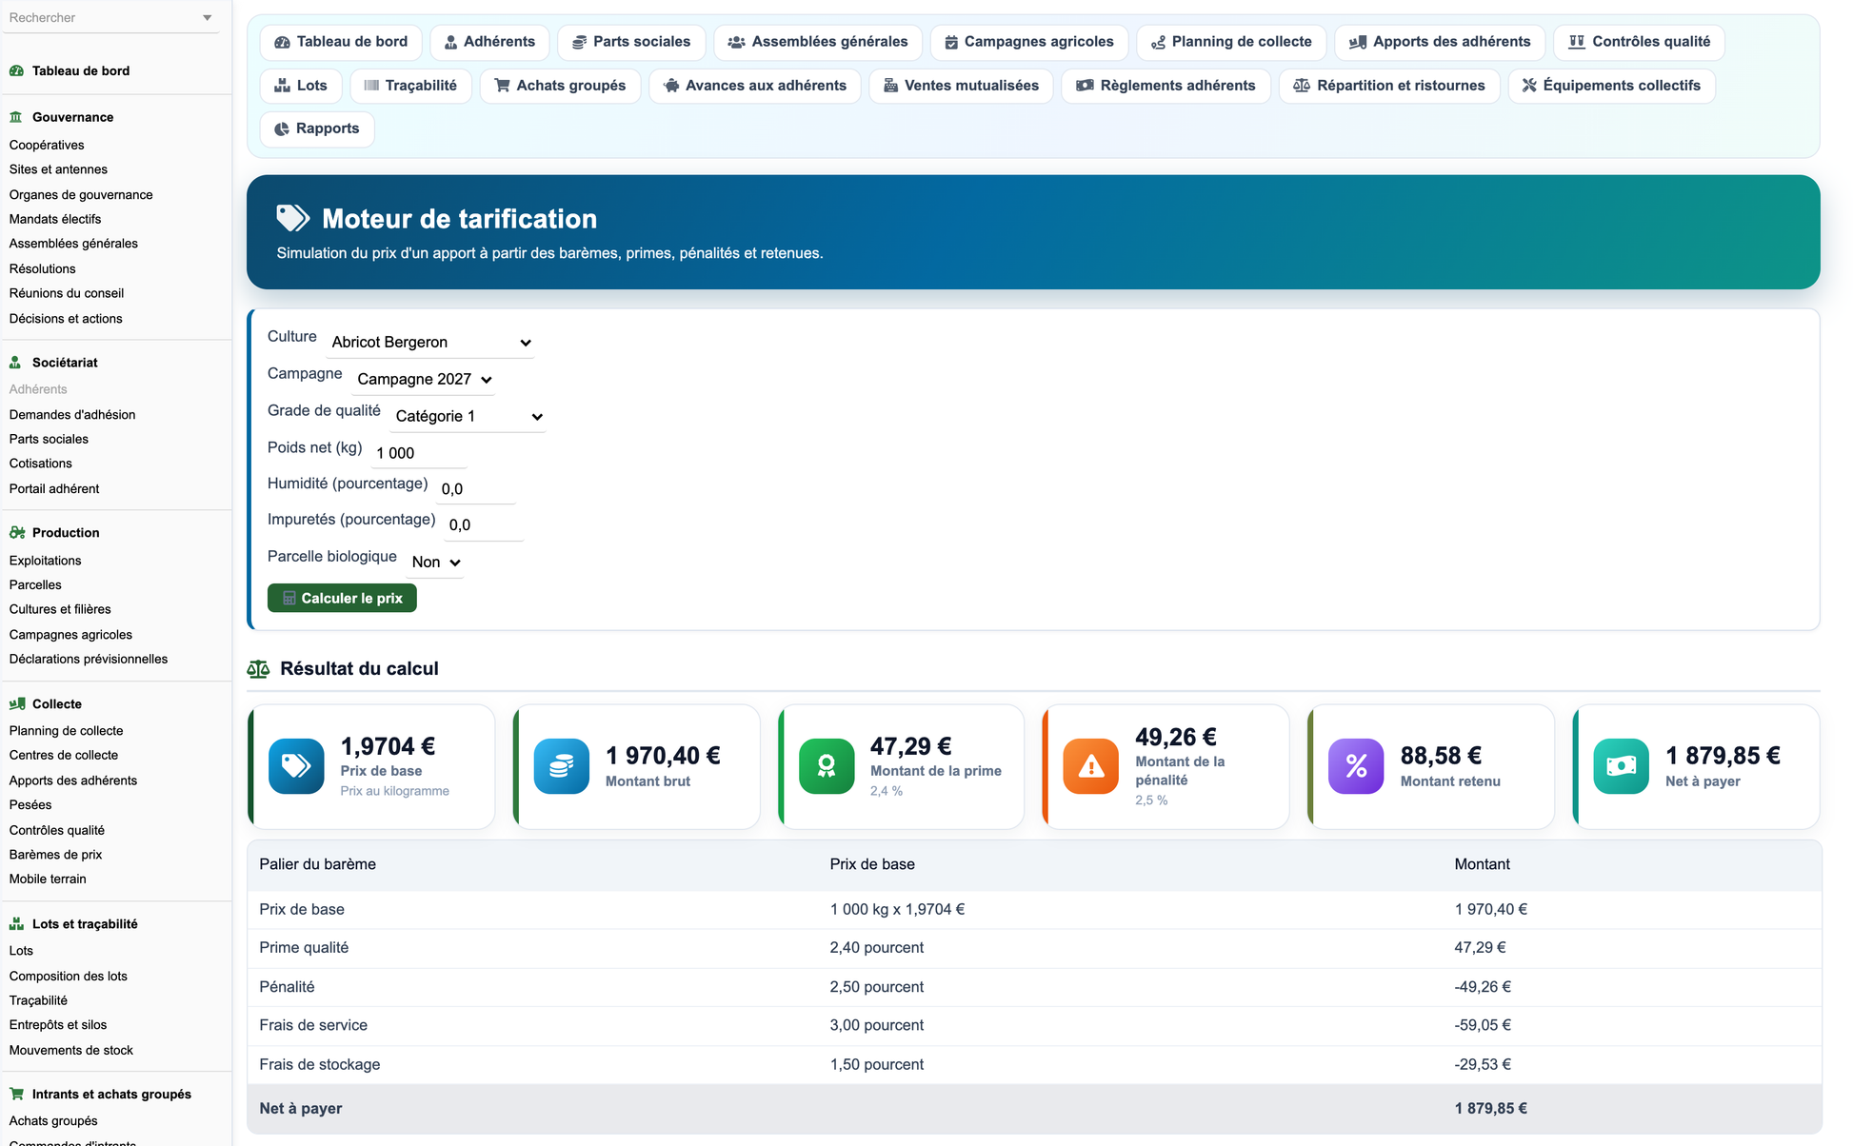Open Mobile terrain in the sidebar
The height and width of the screenshot is (1146, 1853).
(x=48, y=879)
